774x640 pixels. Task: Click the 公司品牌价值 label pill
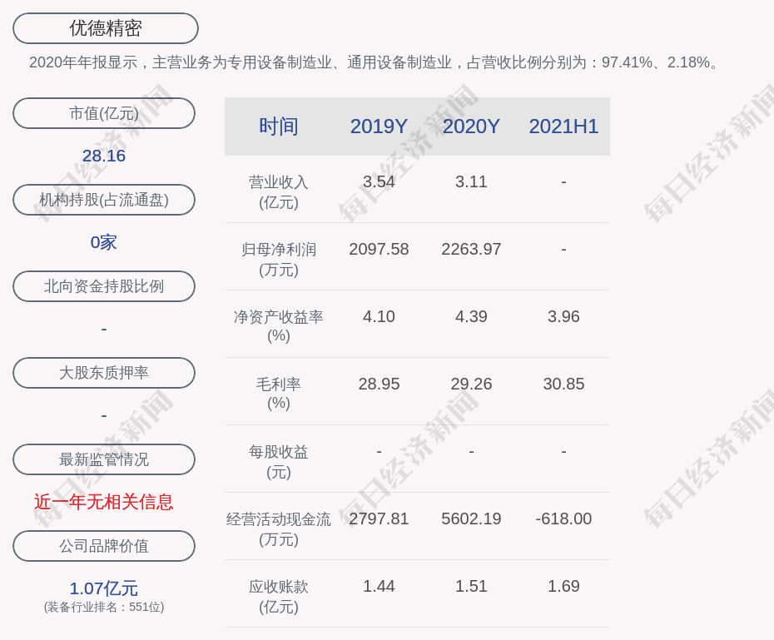click(x=104, y=546)
